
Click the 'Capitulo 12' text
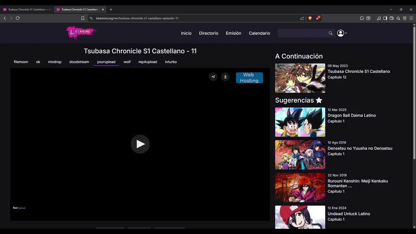(337, 77)
